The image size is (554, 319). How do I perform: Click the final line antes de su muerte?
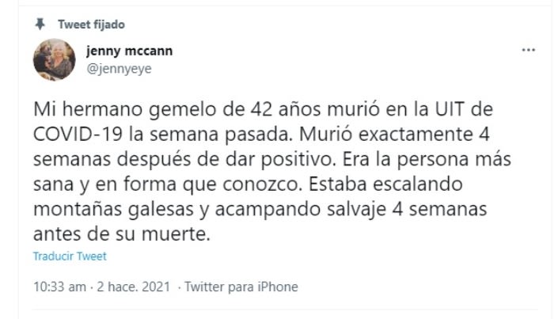(123, 235)
